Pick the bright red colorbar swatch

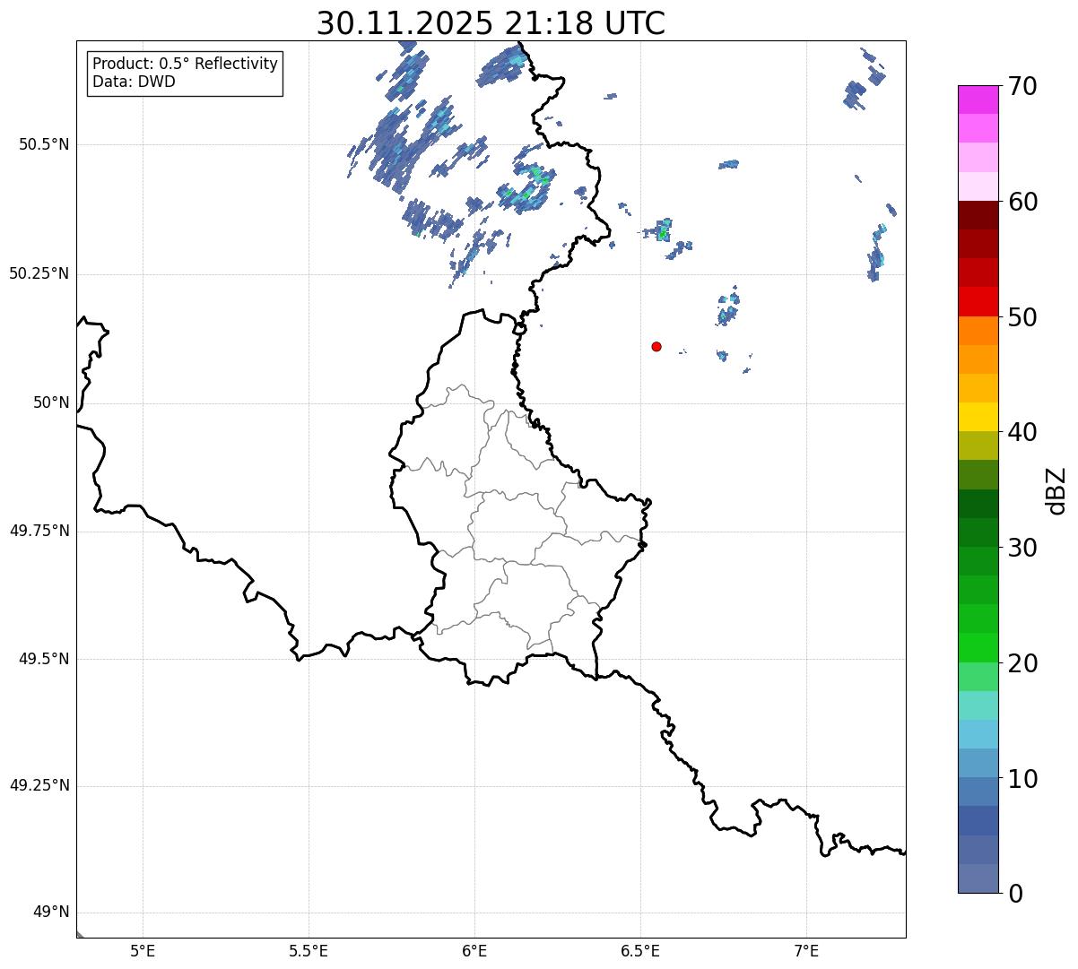pos(978,302)
